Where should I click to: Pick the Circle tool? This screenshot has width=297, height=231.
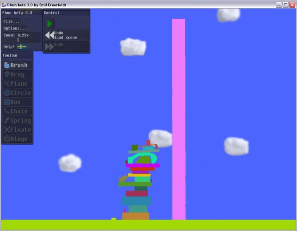click(x=17, y=93)
